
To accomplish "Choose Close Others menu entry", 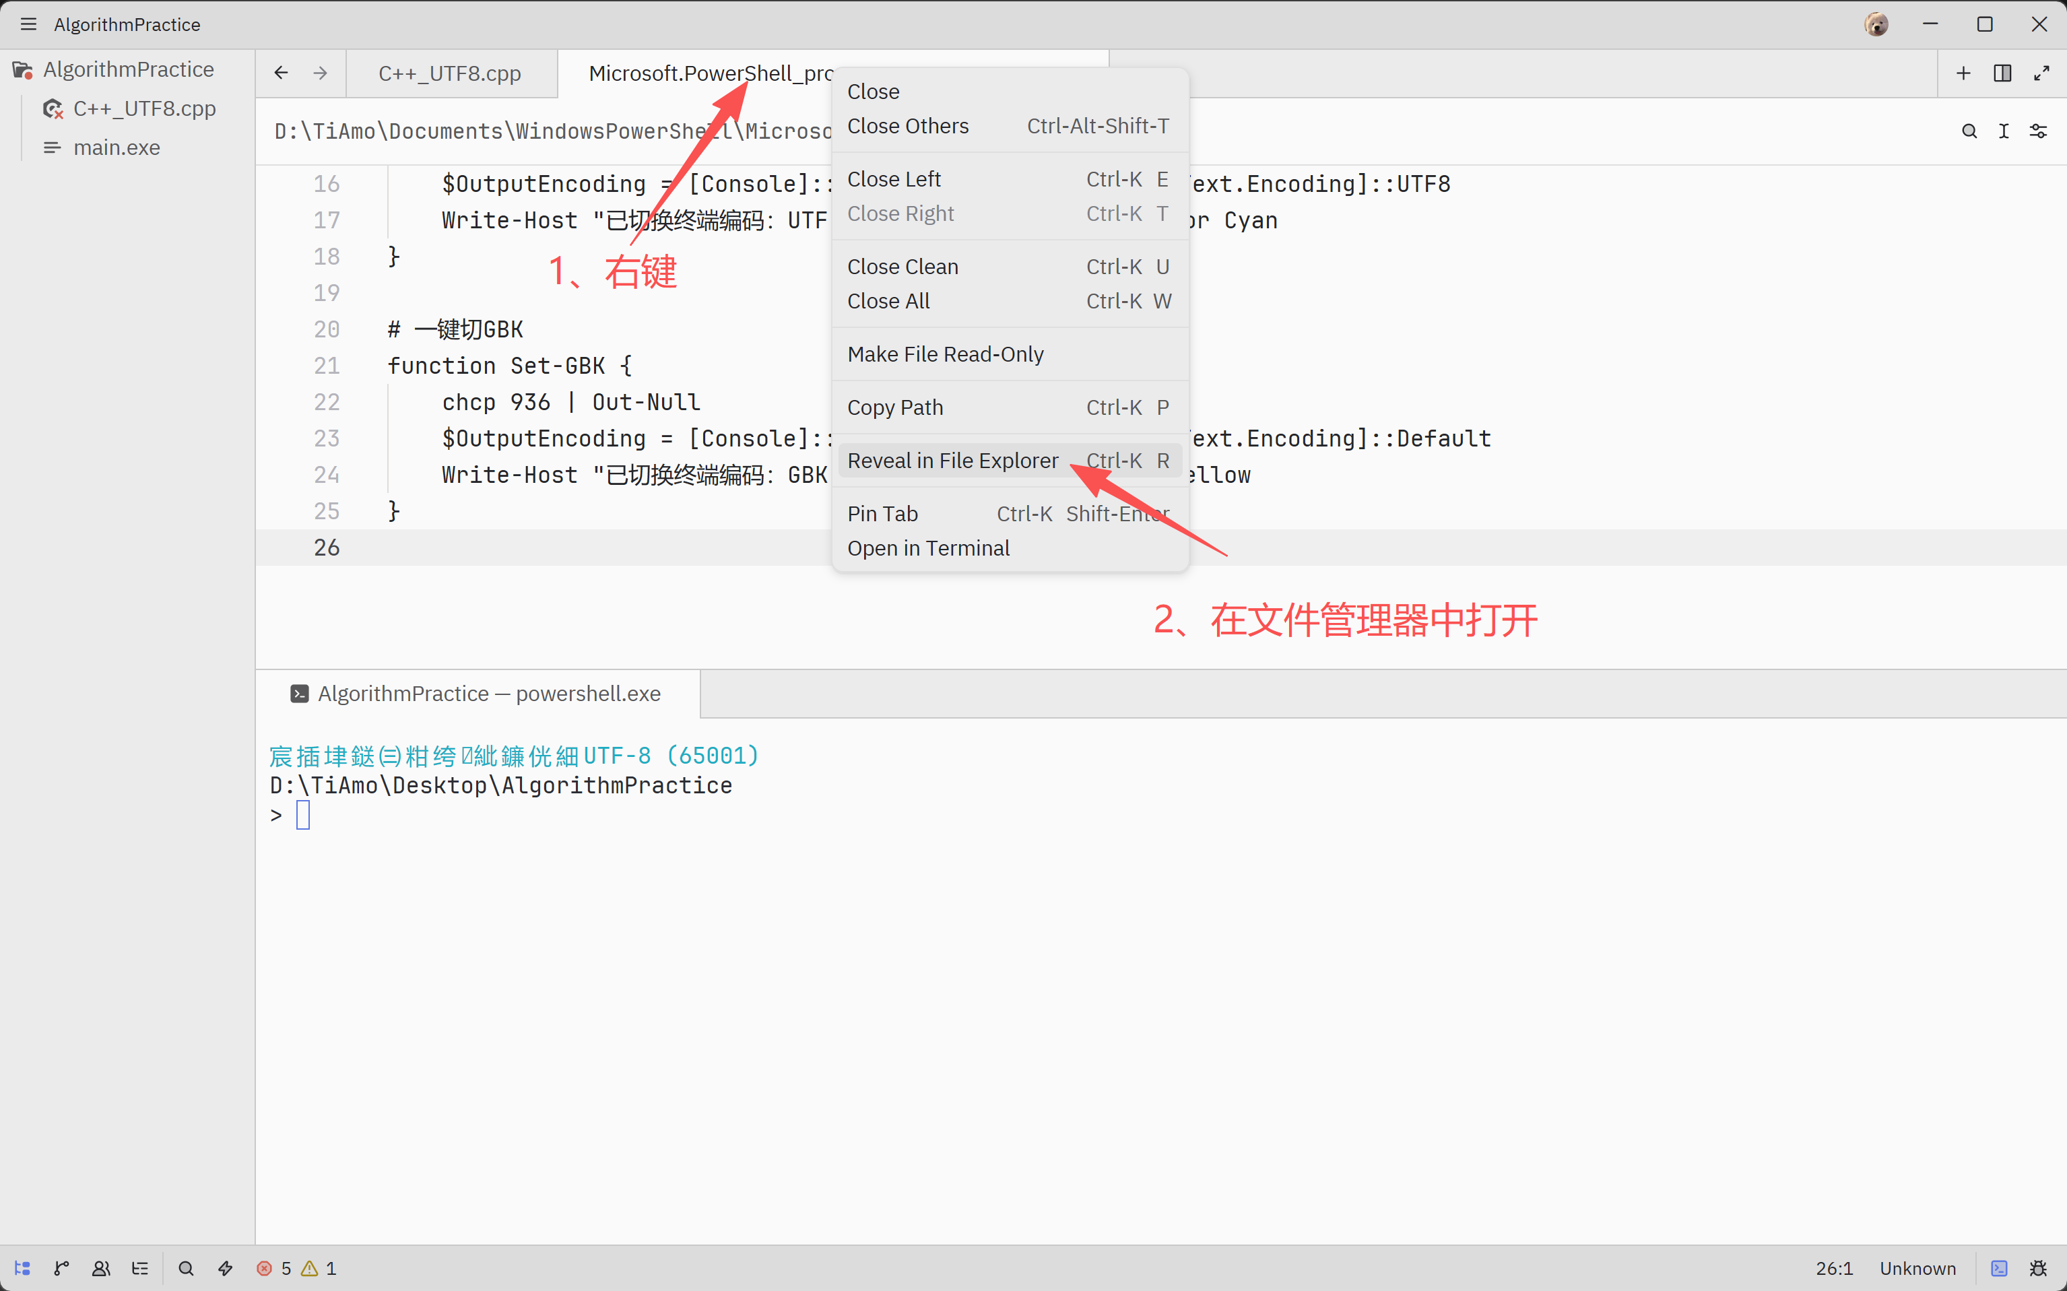I will [x=1009, y=125].
